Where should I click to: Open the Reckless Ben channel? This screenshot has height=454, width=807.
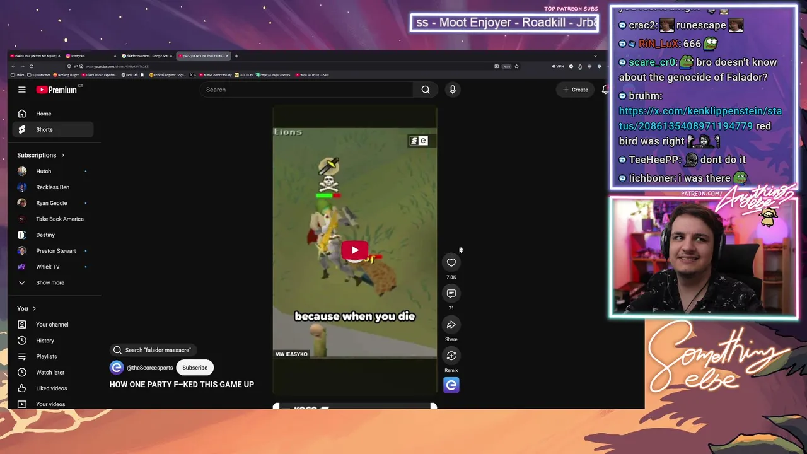(x=53, y=187)
